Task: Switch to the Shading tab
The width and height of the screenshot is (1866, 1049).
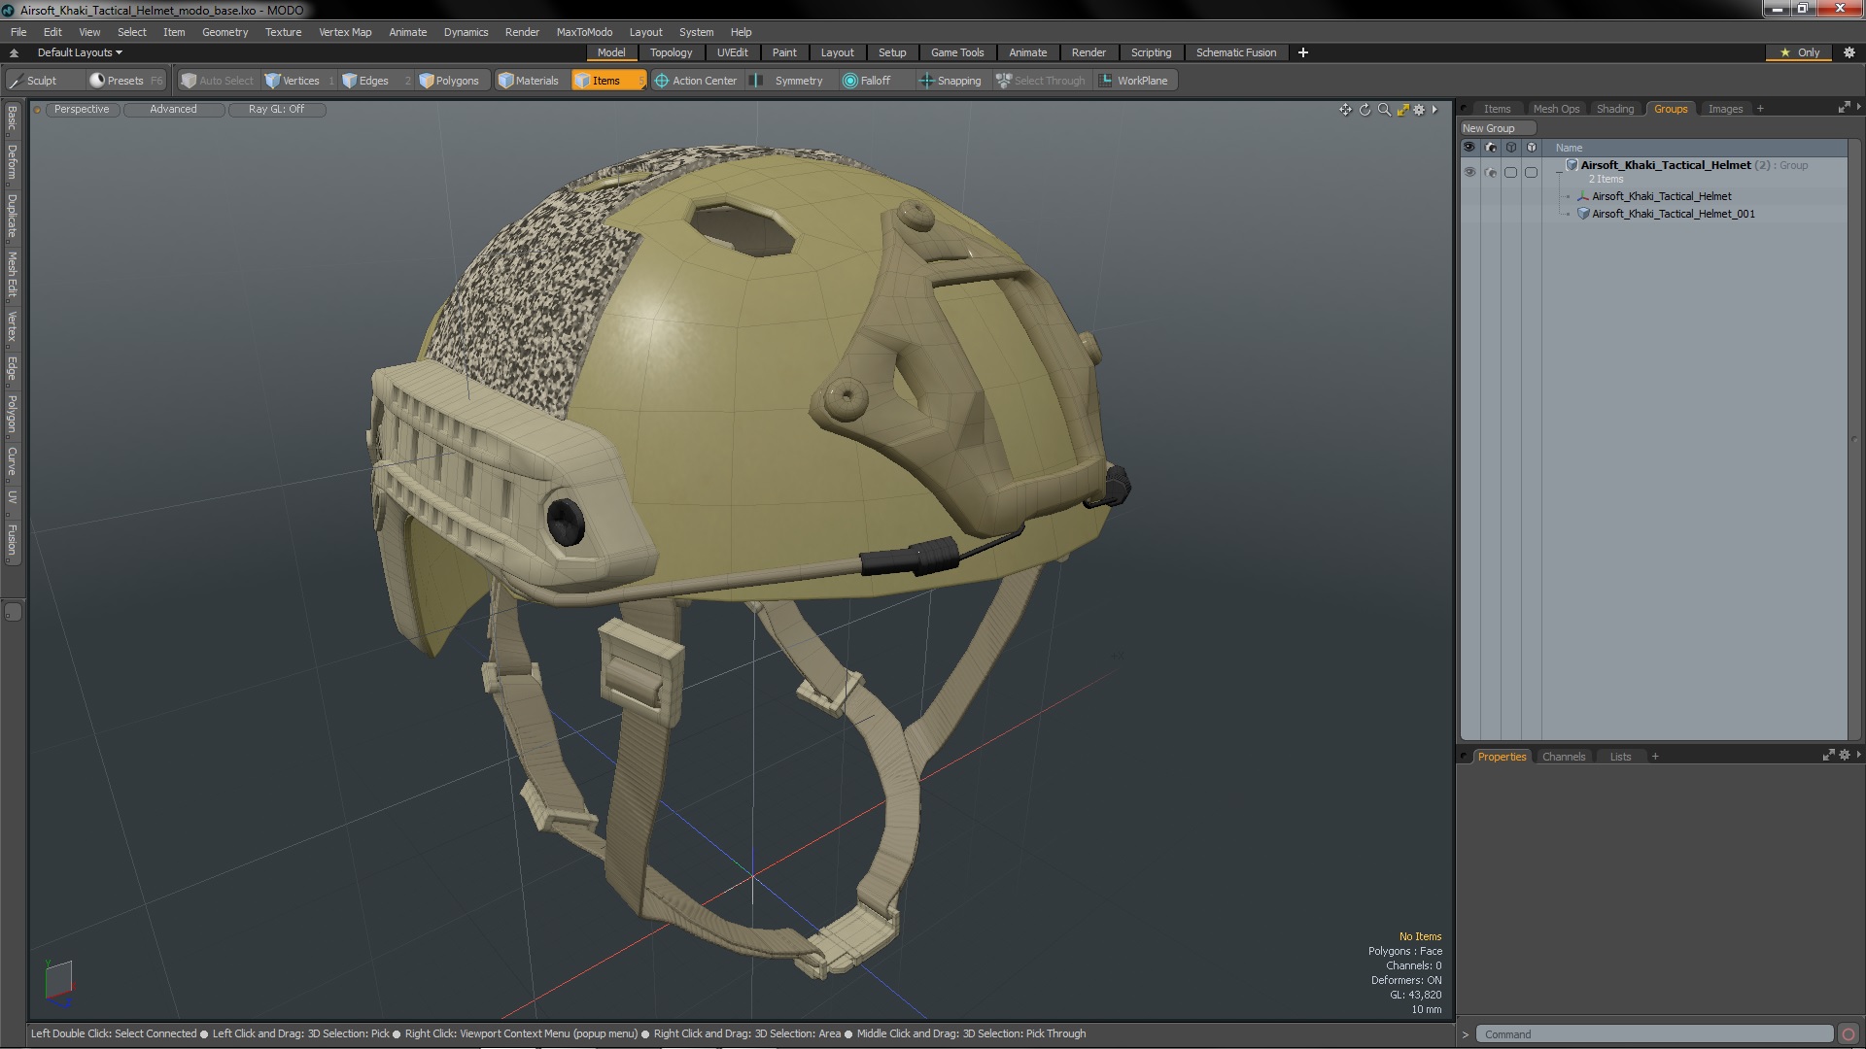Action: 1614,109
